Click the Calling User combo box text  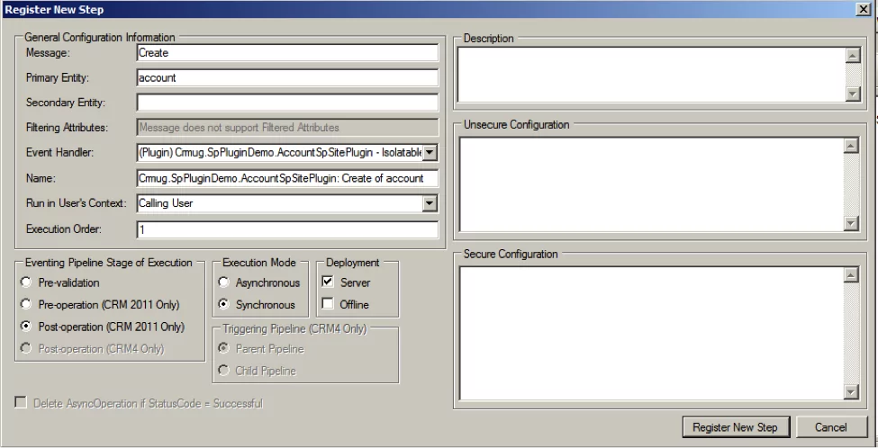pyautogui.click(x=166, y=203)
